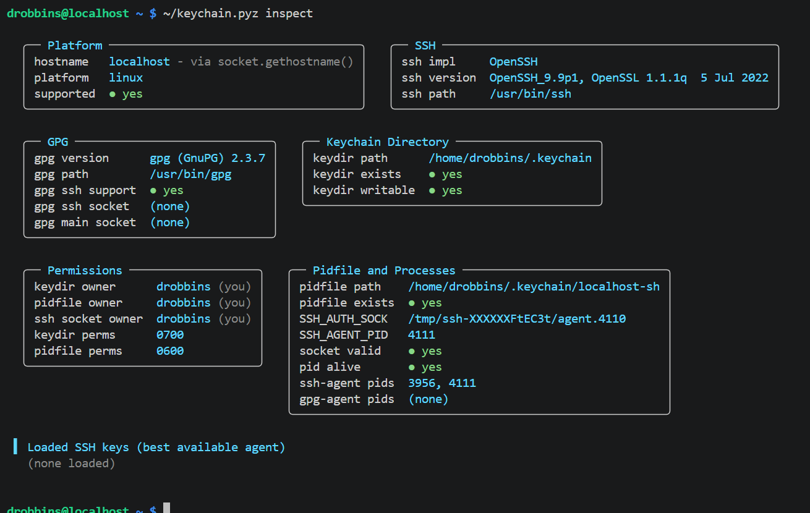Select the text "via socket.gethostname()"

pos(272,62)
